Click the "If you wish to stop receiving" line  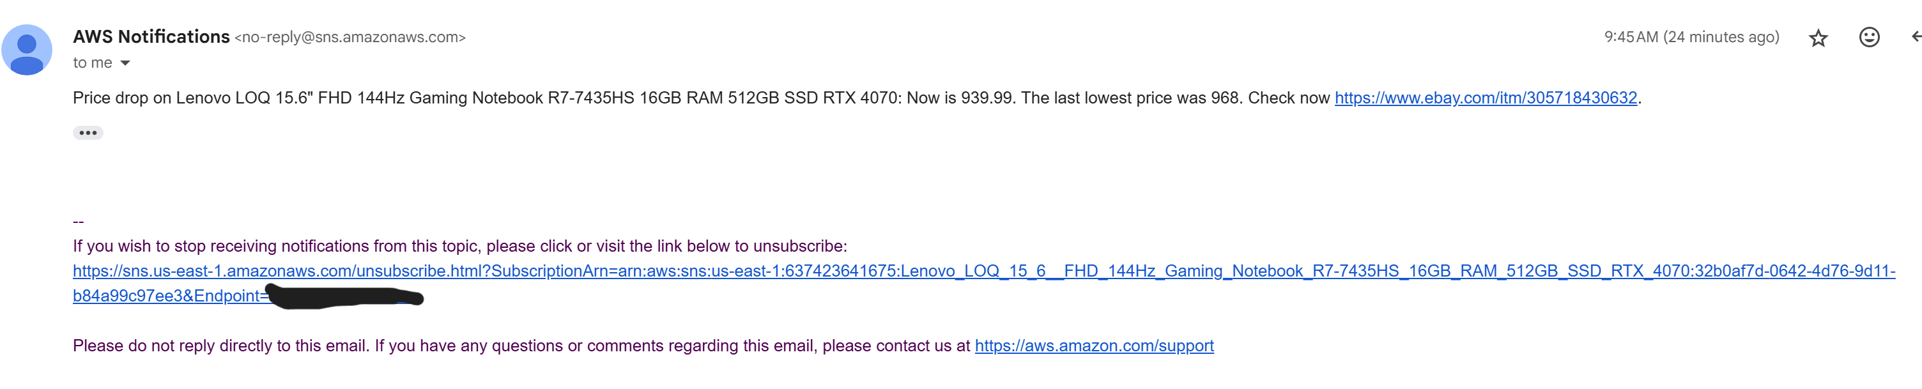[459, 246]
